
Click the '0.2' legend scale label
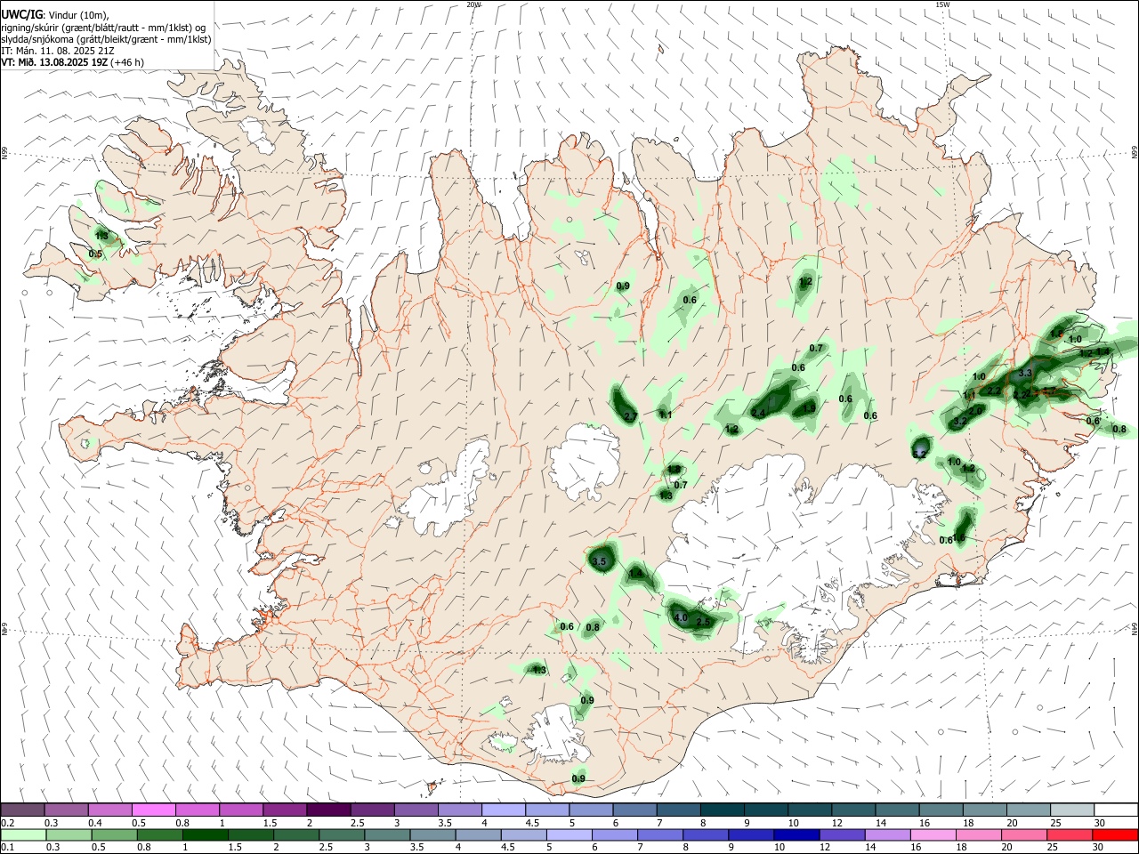(x=7, y=822)
